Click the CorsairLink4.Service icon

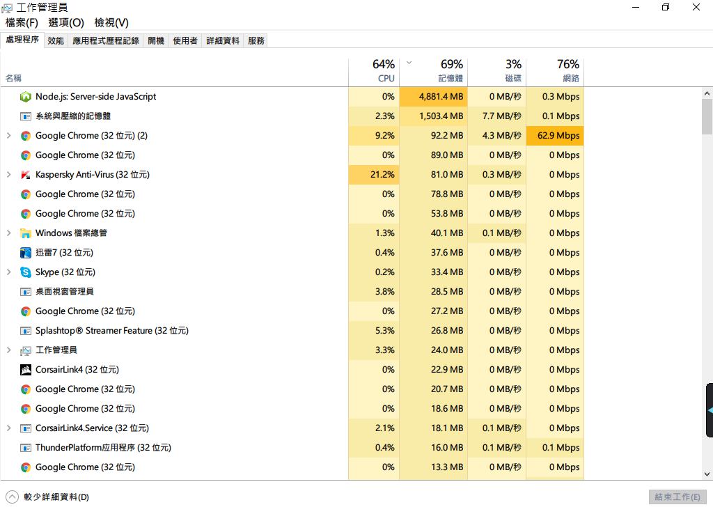(x=26, y=428)
